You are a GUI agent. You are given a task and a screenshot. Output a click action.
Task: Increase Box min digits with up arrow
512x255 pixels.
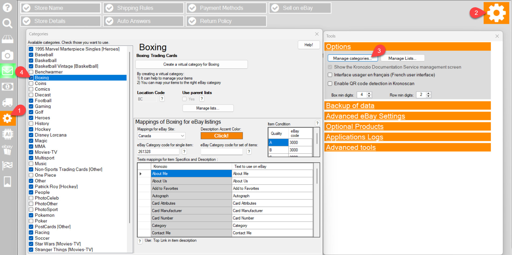click(x=369, y=93)
